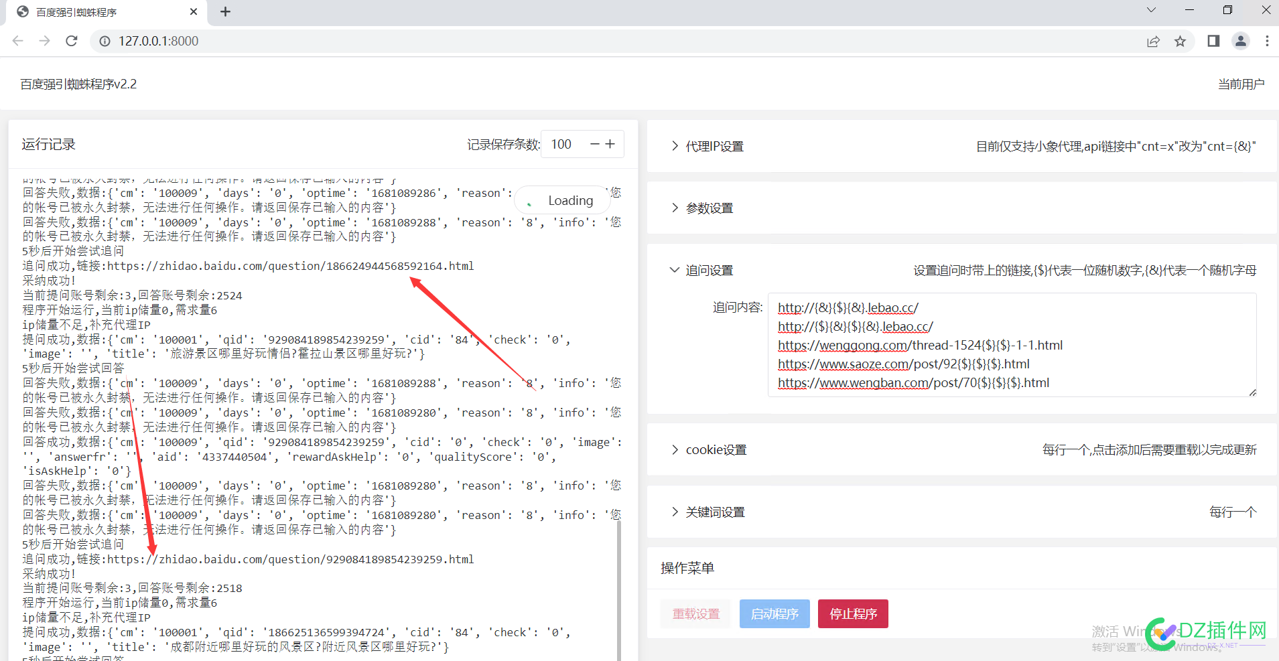Viewport: 1279px width, 661px height.
Task: Click the browser forward arrow
Action: tap(45, 41)
